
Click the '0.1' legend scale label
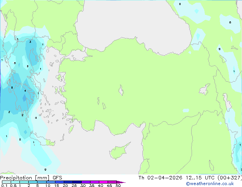click(x=4, y=185)
